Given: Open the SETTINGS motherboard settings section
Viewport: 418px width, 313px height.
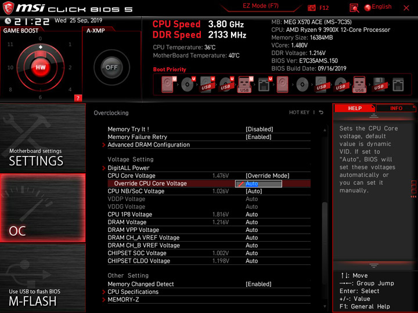Looking at the screenshot, I should click(42, 138).
